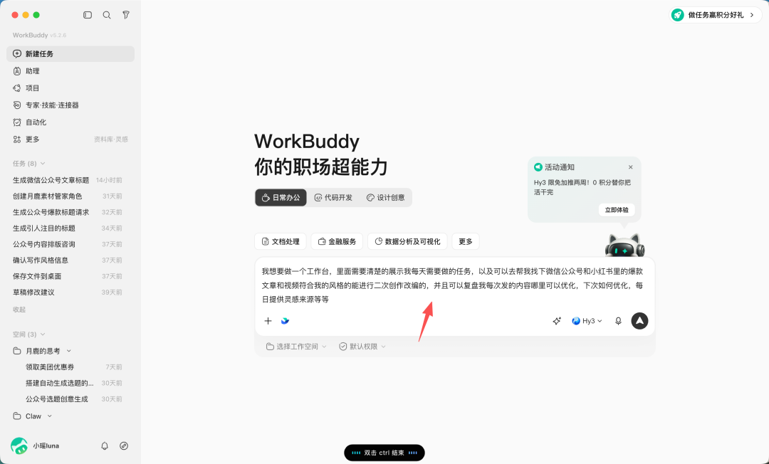Open task 确认写作风格信息
Image resolution: width=769 pixels, height=464 pixels.
pyautogui.click(x=41, y=260)
